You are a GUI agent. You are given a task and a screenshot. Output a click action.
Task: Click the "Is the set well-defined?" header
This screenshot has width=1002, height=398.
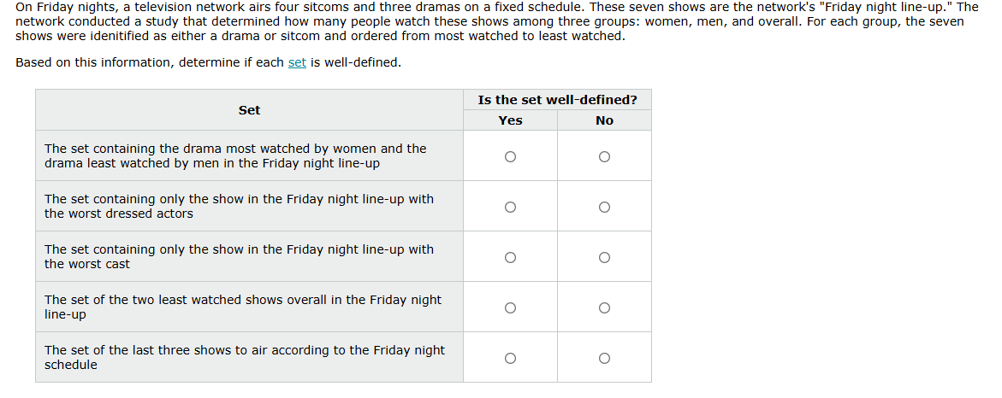(x=557, y=100)
